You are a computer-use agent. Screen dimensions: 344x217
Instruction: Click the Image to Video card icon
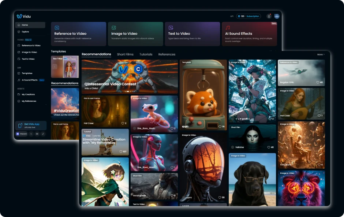(x=114, y=28)
